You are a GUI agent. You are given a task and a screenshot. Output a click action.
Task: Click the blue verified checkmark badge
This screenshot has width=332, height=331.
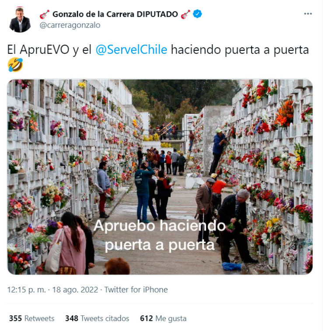click(x=197, y=14)
